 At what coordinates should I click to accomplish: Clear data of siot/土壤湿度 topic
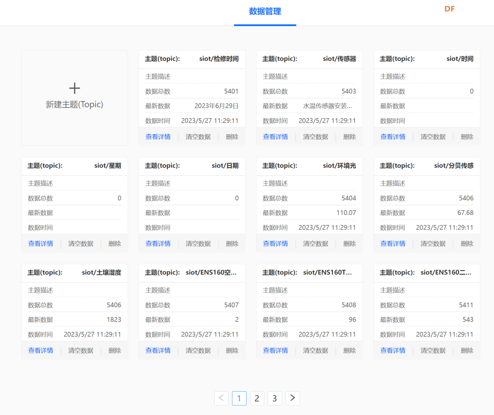(x=81, y=350)
